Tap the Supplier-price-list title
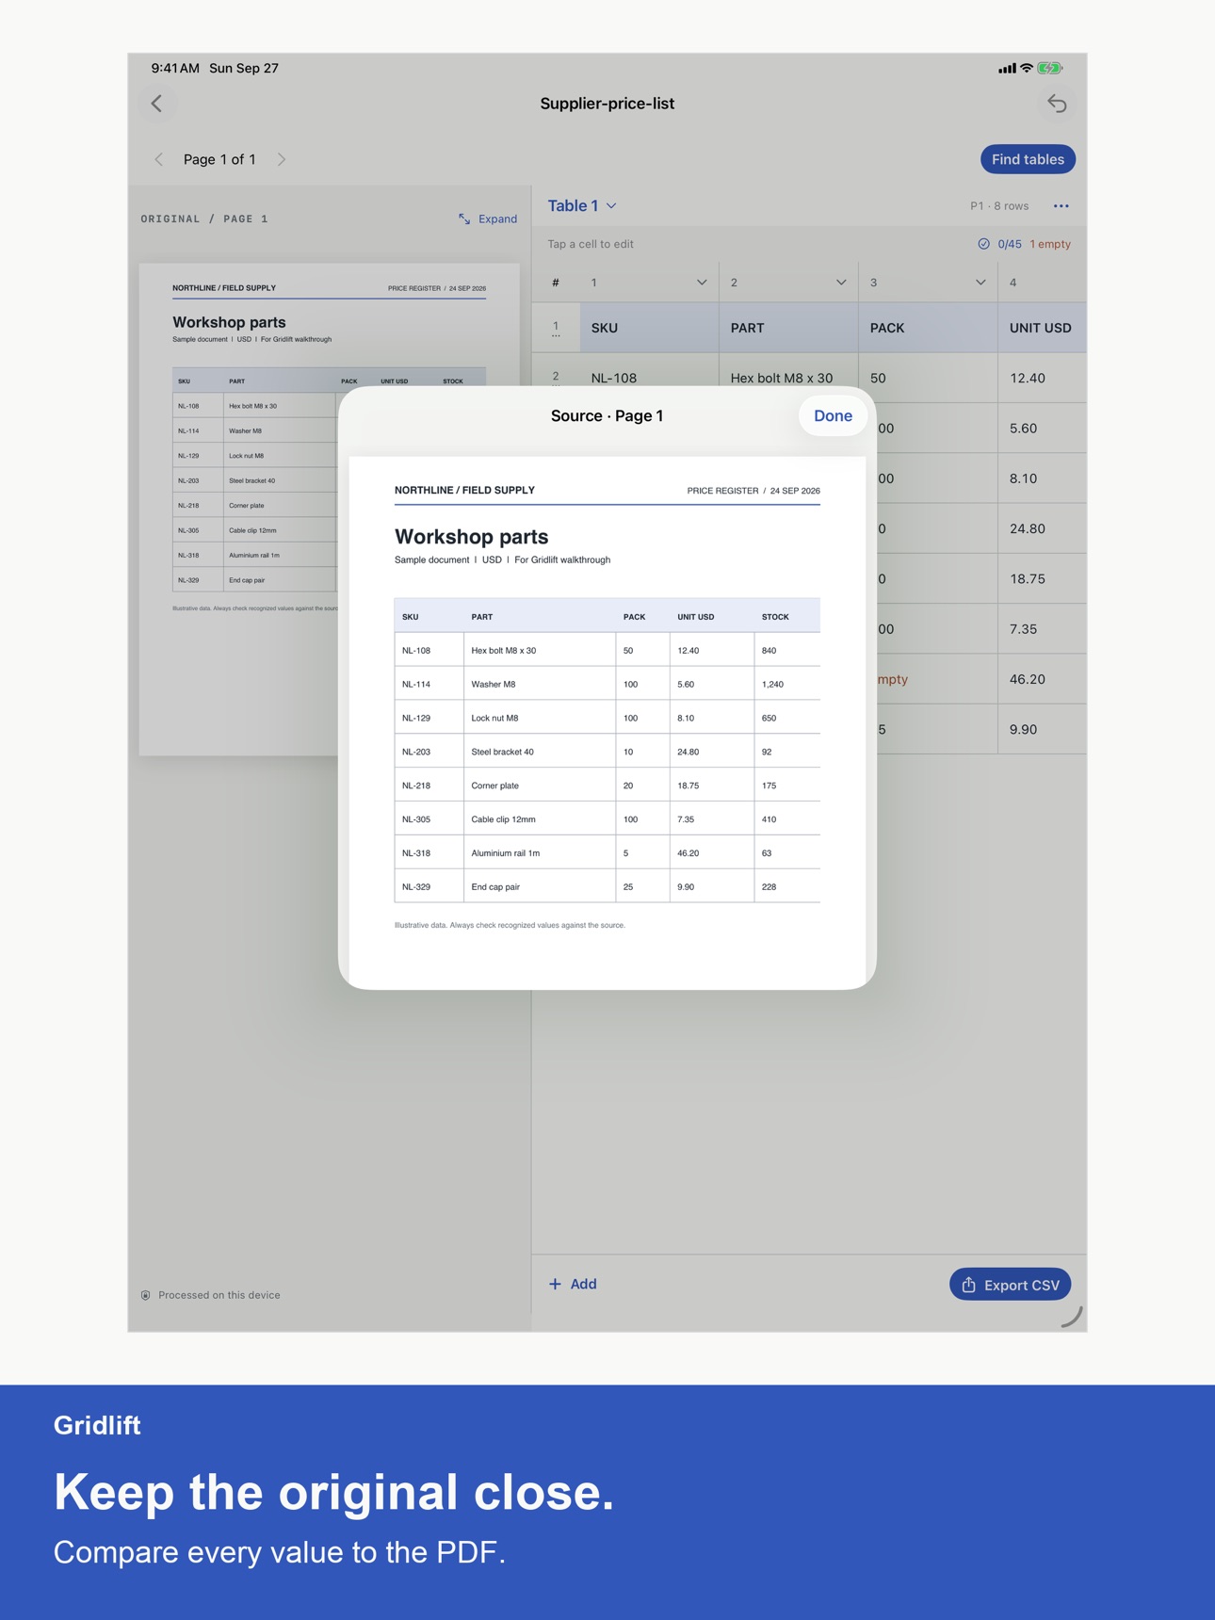The height and width of the screenshot is (1620, 1215). [607, 104]
